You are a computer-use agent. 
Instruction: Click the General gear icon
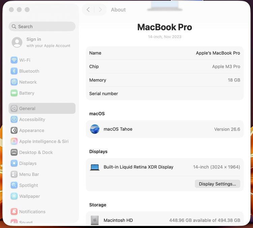14,108
